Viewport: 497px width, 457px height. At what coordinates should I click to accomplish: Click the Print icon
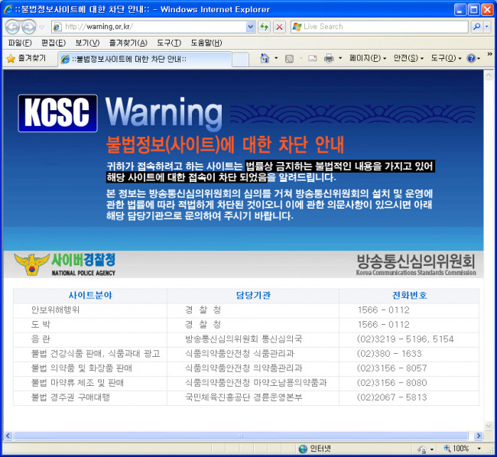pyautogui.click(x=329, y=58)
